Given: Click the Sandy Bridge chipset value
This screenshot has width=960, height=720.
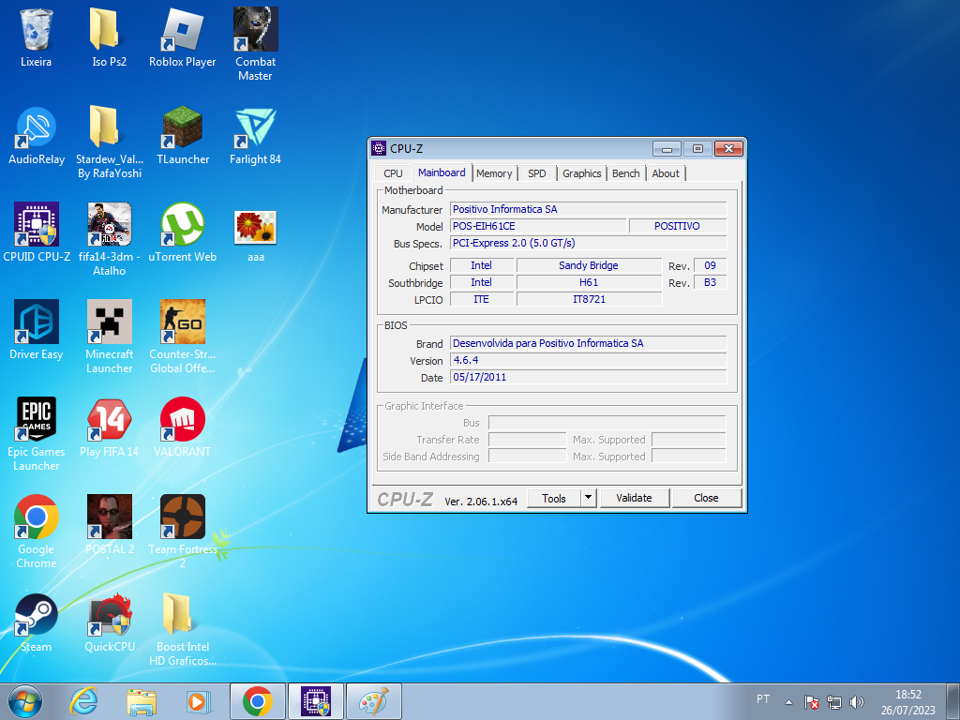Looking at the screenshot, I should tap(589, 265).
